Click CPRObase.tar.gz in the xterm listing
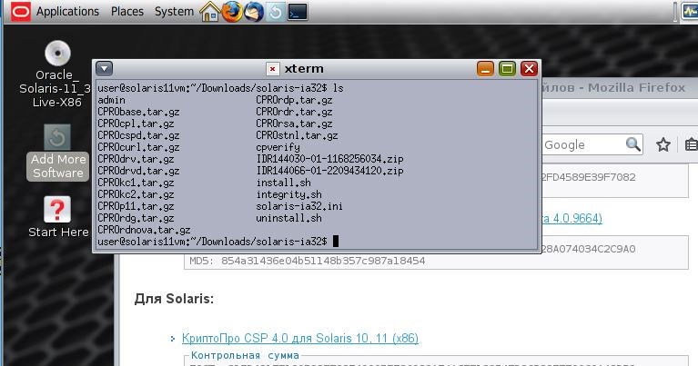 click(x=138, y=112)
